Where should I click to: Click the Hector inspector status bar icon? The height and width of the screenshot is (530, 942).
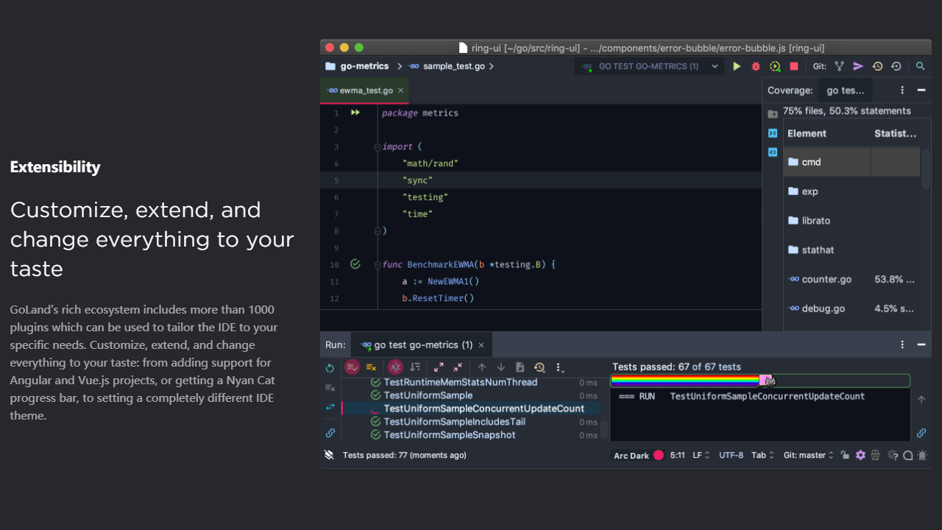coord(875,455)
